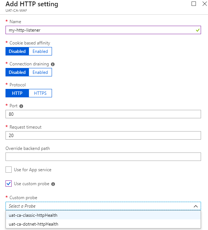Set Cookie based affinity to Disabled

17,51
